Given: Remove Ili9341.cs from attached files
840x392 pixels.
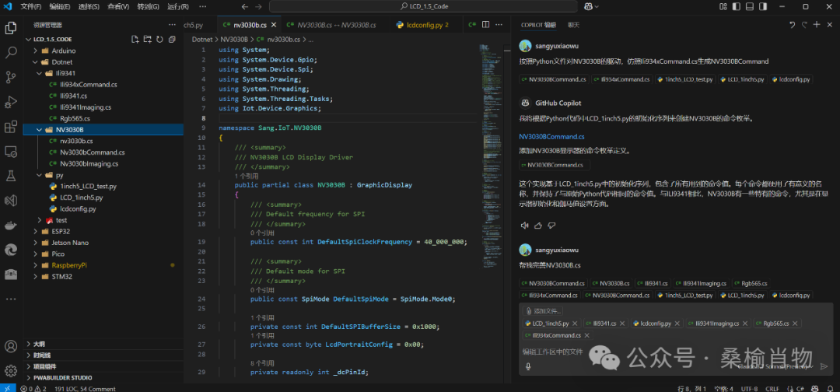Looking at the screenshot, I should click(x=622, y=324).
